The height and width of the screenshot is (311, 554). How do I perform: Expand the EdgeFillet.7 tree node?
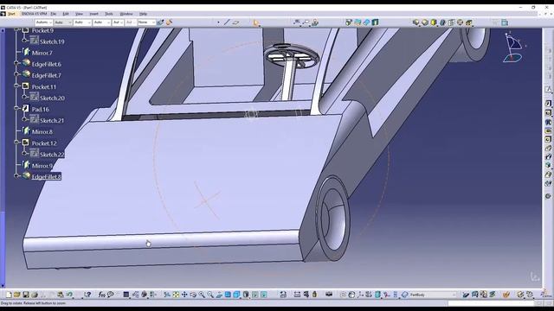point(16,74)
